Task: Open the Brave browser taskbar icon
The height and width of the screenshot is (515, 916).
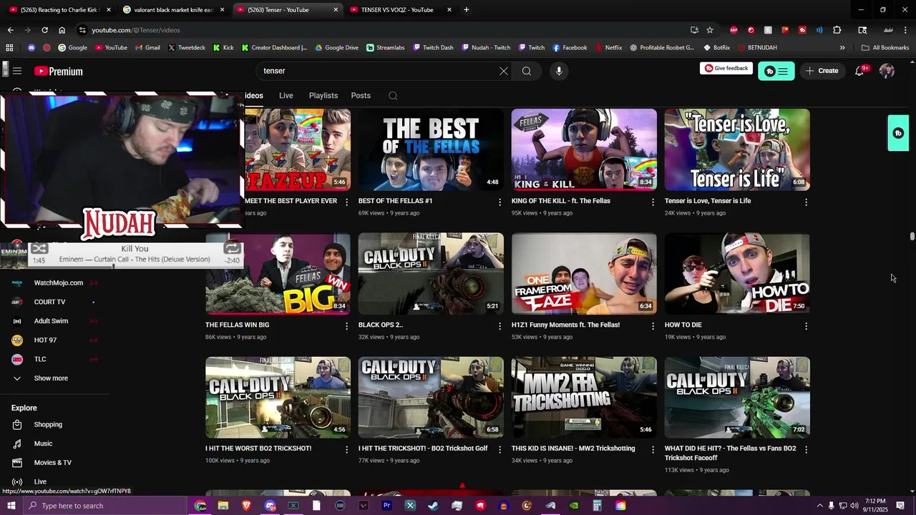Action: click(246, 506)
